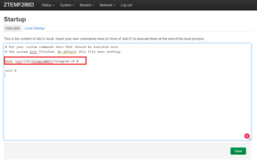Click the underlined word 'bash'
This screenshot has width=257, height=167.
[x=9, y=61]
